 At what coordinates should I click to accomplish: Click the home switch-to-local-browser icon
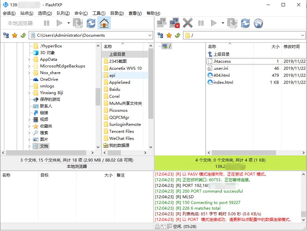pyautogui.click(x=104, y=23)
